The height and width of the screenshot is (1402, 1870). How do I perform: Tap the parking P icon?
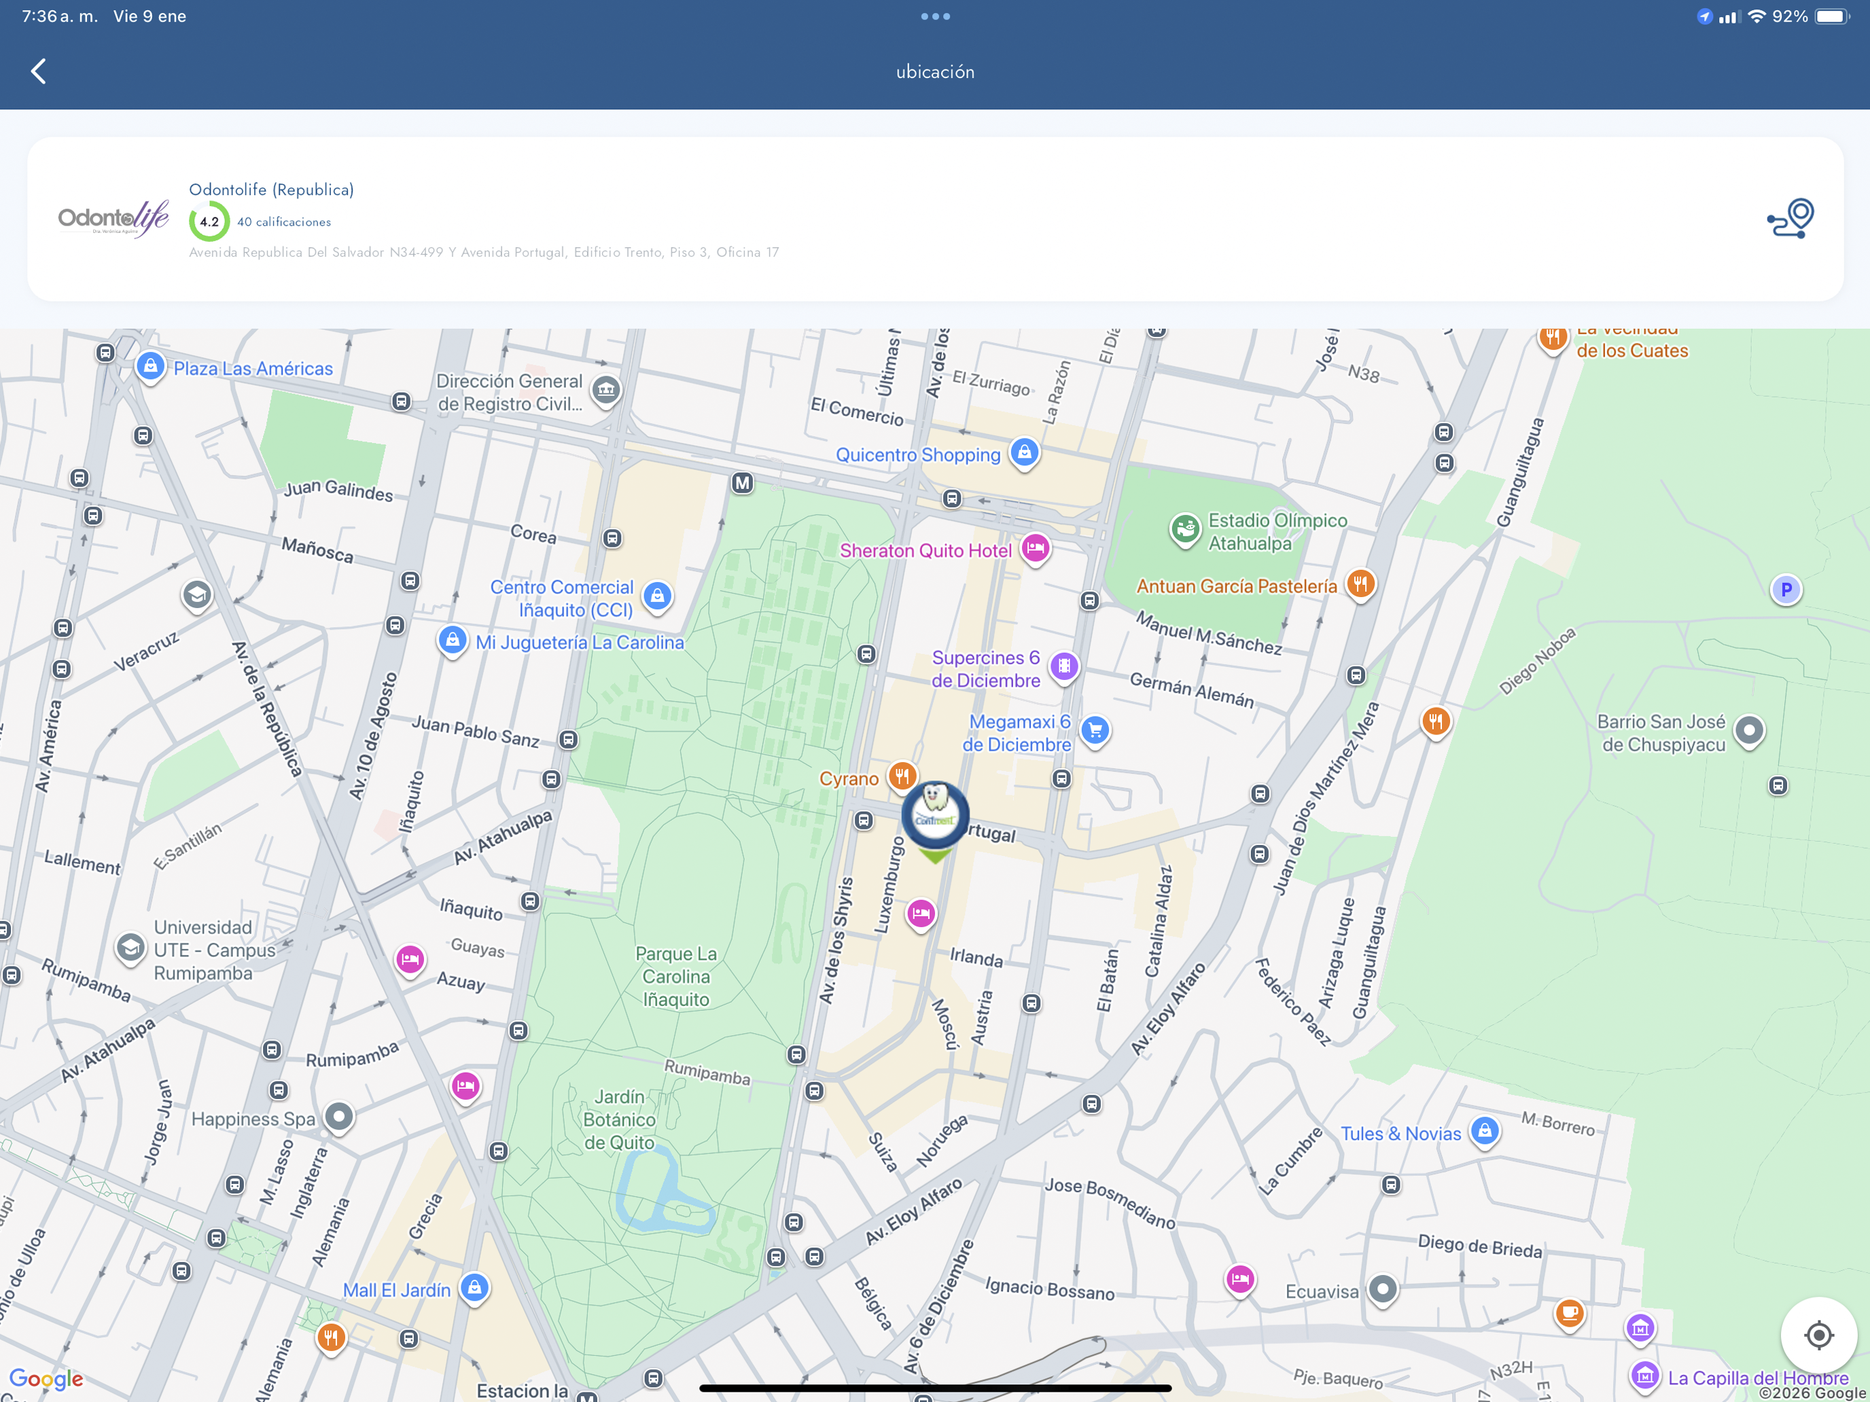tap(1786, 590)
